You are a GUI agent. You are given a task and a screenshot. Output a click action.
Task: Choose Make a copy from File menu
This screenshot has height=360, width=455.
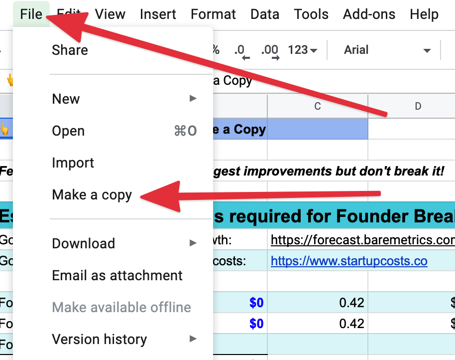tap(92, 195)
